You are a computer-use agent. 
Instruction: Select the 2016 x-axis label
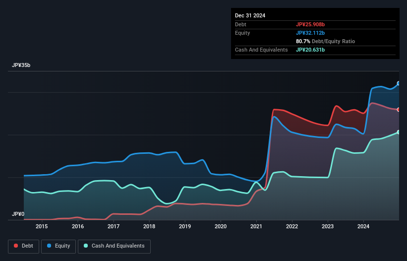point(78,226)
